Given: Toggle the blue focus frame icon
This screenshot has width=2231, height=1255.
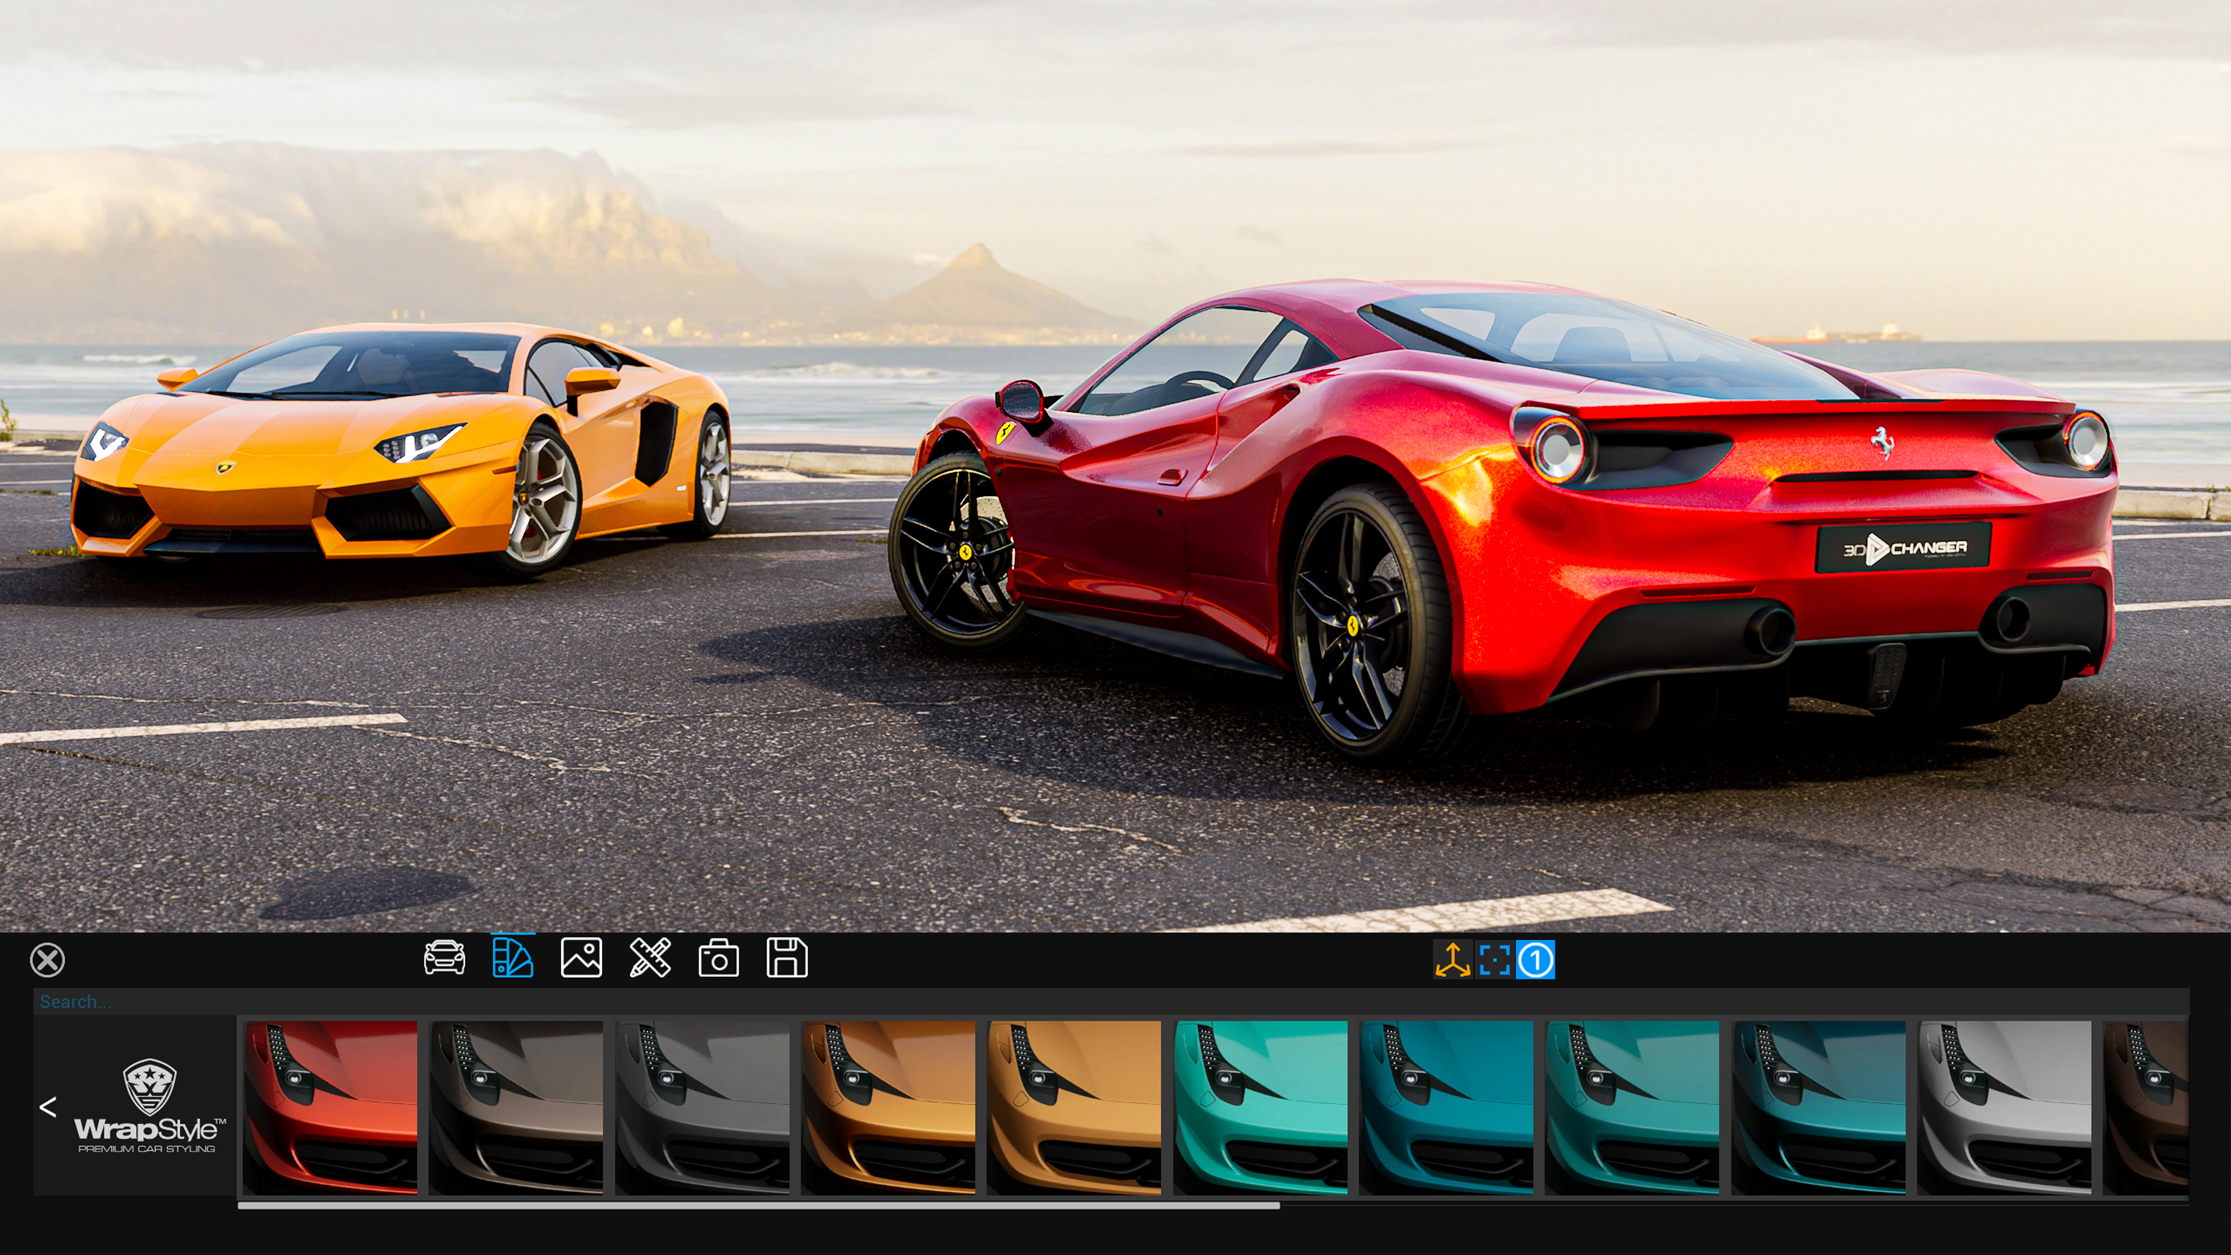Looking at the screenshot, I should point(1495,960).
